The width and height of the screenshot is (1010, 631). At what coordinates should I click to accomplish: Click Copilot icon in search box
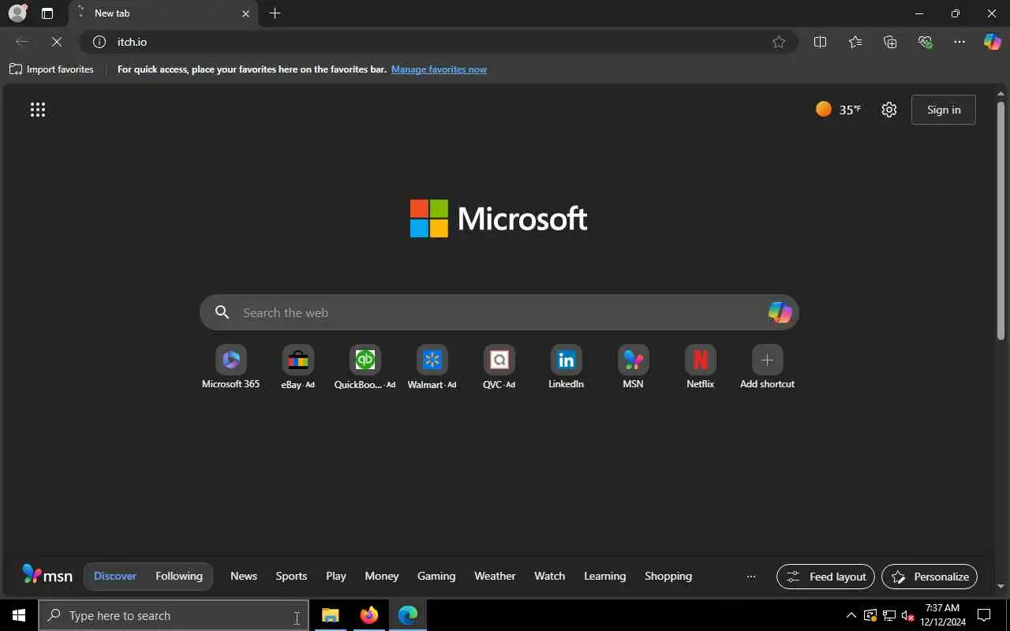pyautogui.click(x=780, y=312)
